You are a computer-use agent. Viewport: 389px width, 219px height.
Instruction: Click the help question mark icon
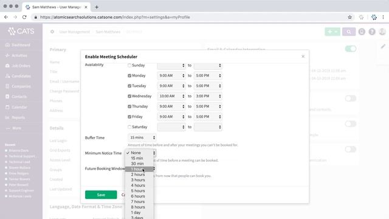coord(372,32)
